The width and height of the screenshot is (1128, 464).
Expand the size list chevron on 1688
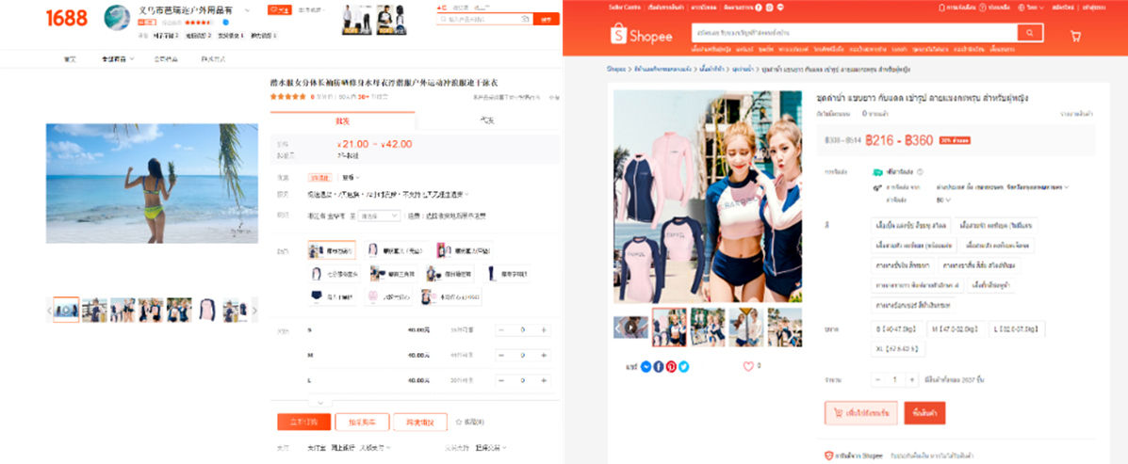319,402
